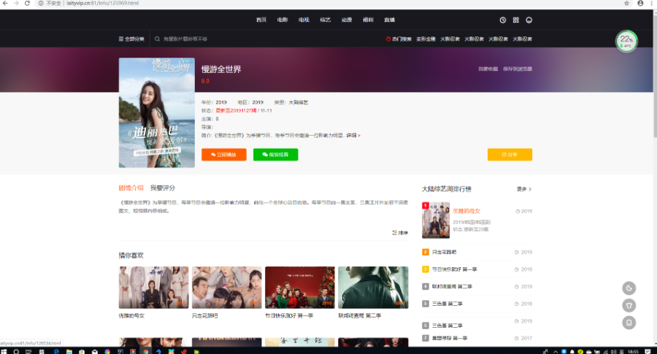Click the user account icon in header
Viewport: 657px width, 354px height.
click(x=529, y=20)
